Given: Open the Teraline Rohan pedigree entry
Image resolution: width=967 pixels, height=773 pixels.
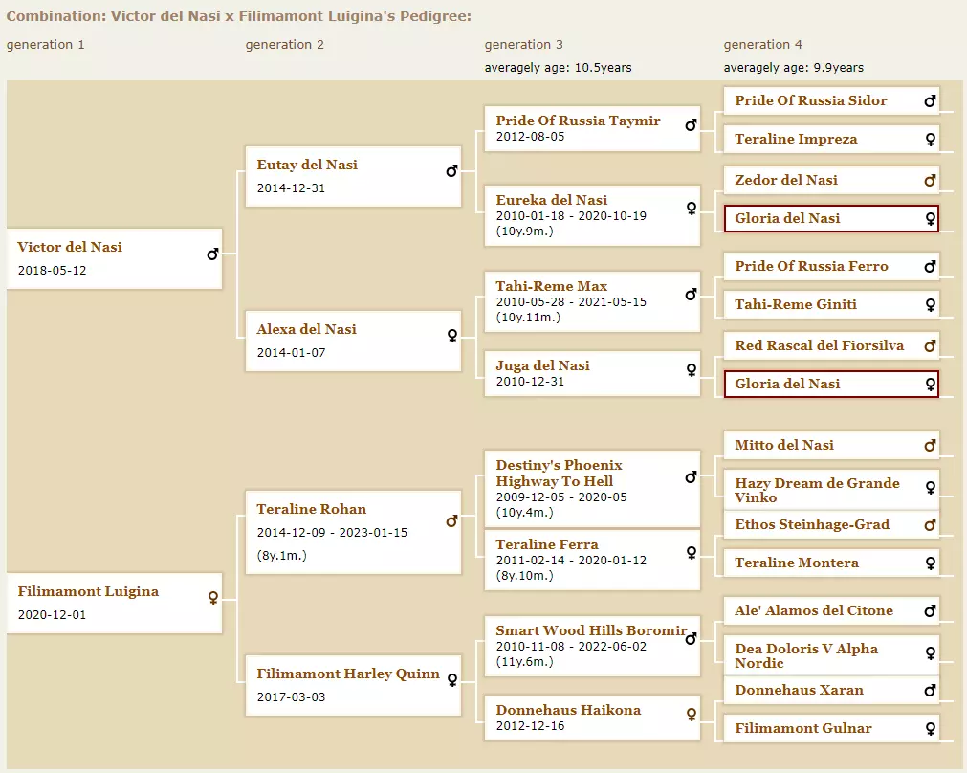Looking at the screenshot, I should (312, 509).
